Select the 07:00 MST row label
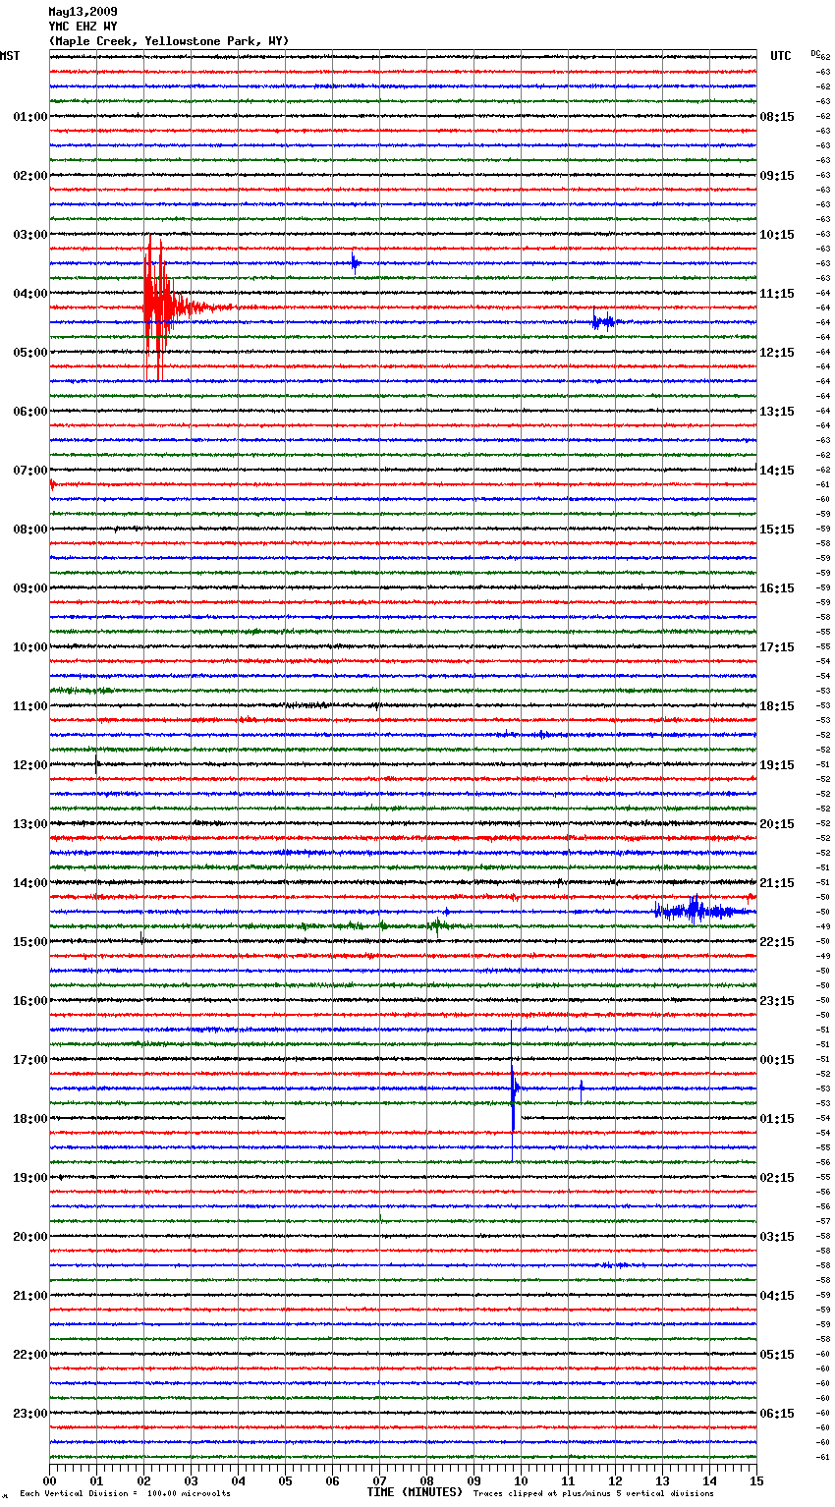 (x=30, y=471)
